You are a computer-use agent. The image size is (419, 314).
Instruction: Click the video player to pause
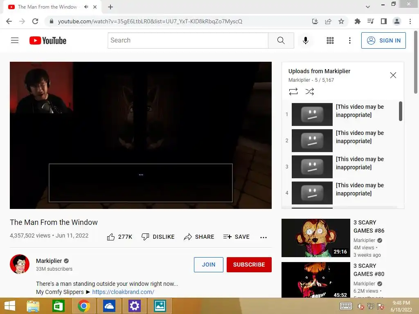point(141,135)
